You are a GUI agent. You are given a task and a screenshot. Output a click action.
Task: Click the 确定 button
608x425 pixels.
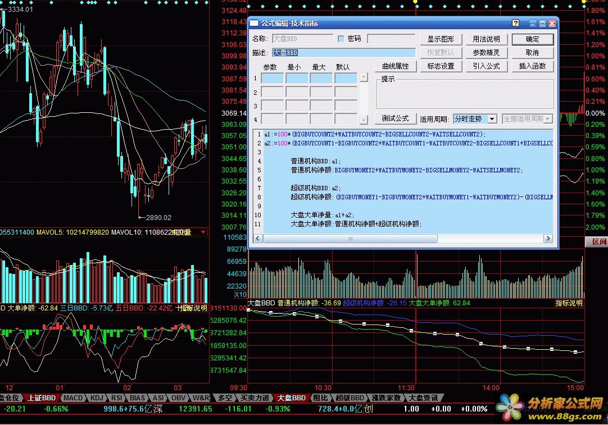pyautogui.click(x=532, y=39)
